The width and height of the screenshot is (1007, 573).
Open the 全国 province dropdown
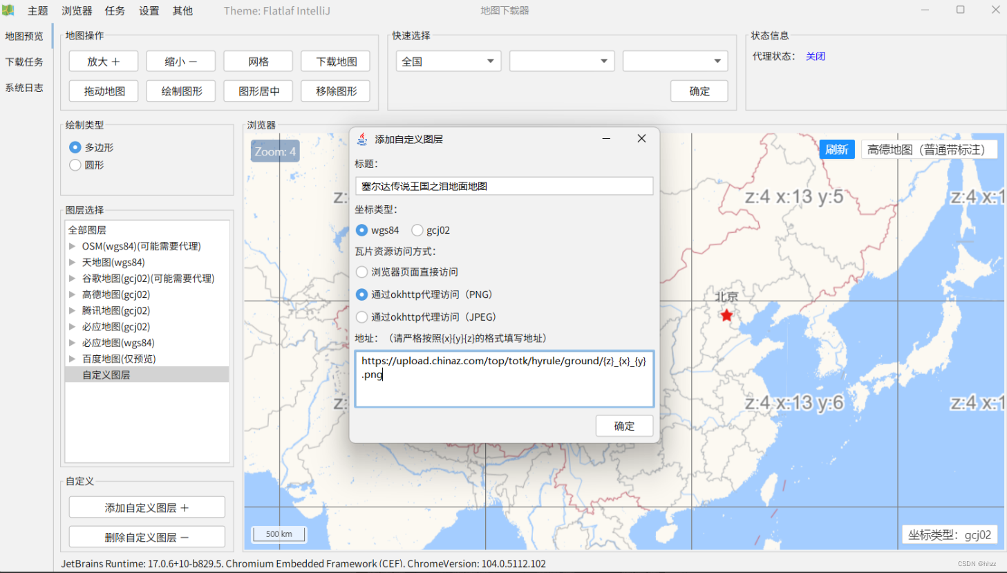(x=449, y=61)
